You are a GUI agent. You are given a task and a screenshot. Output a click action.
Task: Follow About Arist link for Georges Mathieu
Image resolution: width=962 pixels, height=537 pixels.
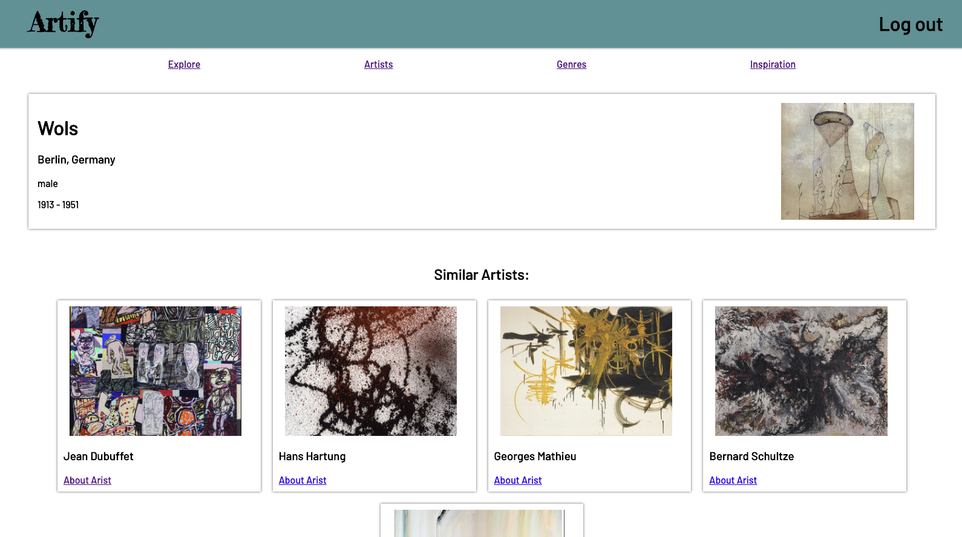[x=518, y=480]
